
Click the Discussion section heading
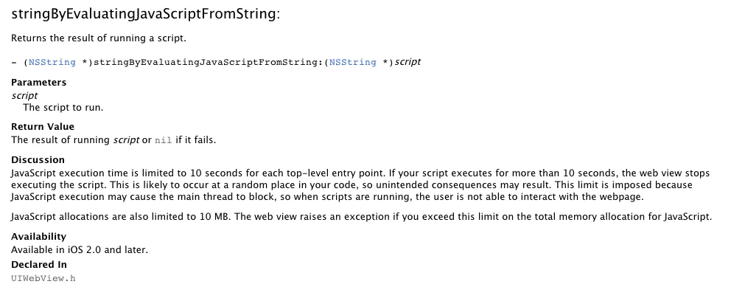click(38, 159)
